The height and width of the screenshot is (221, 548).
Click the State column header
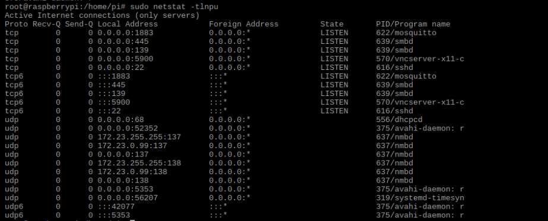click(332, 24)
